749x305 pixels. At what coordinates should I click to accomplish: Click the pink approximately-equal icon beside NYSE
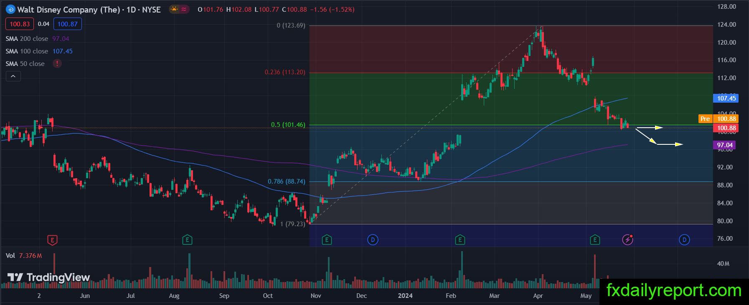[184, 9]
